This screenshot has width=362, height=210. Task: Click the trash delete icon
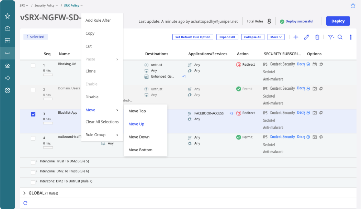click(x=317, y=37)
